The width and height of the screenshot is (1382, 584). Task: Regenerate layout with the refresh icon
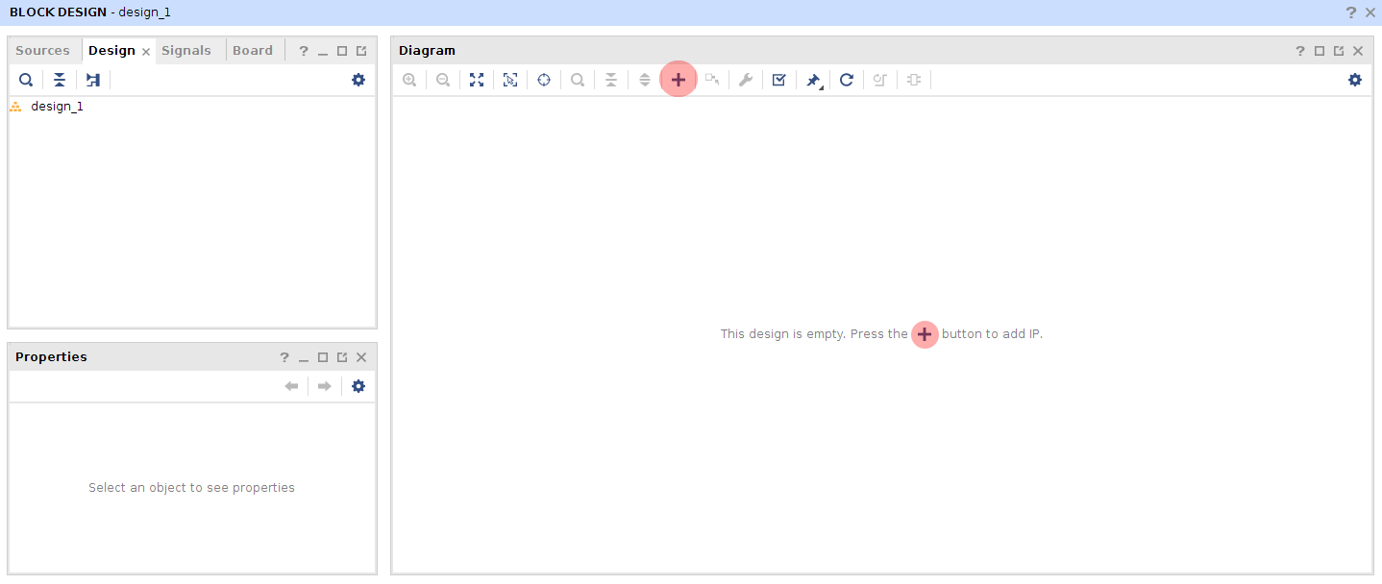(847, 80)
